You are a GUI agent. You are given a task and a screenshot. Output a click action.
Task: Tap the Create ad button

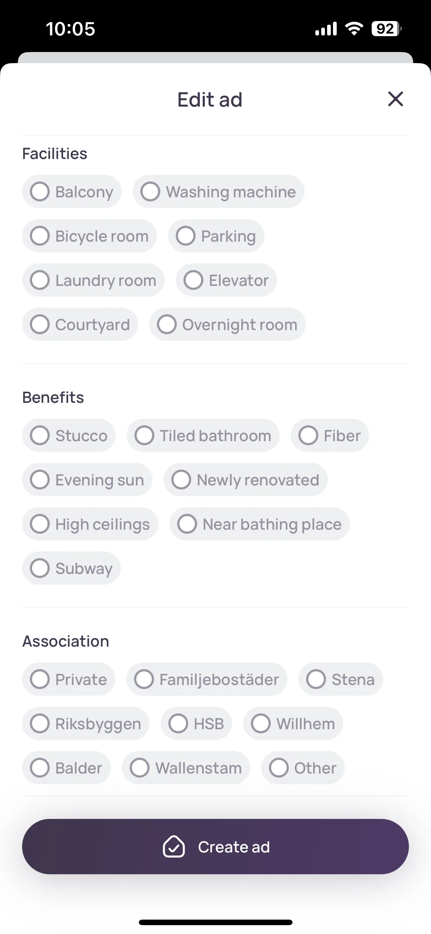point(215,847)
